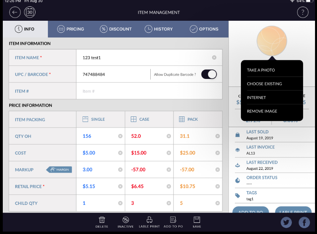The width and height of the screenshot is (317, 234).
Task: Tap the item image thumbnail circle
Action: [x=272, y=40]
